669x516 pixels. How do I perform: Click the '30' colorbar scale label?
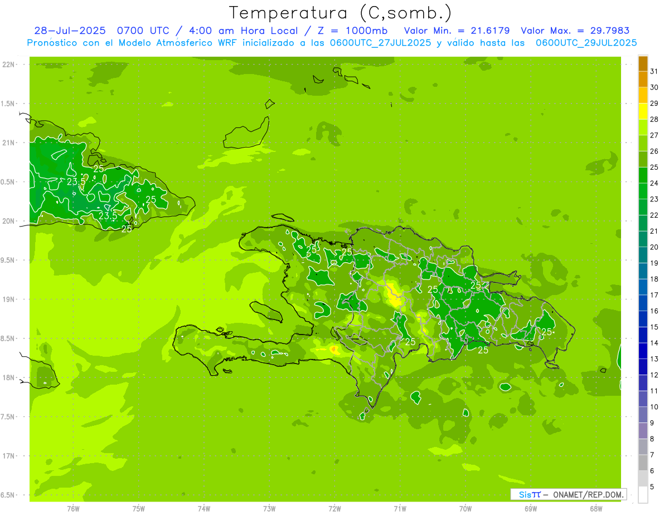(655, 87)
